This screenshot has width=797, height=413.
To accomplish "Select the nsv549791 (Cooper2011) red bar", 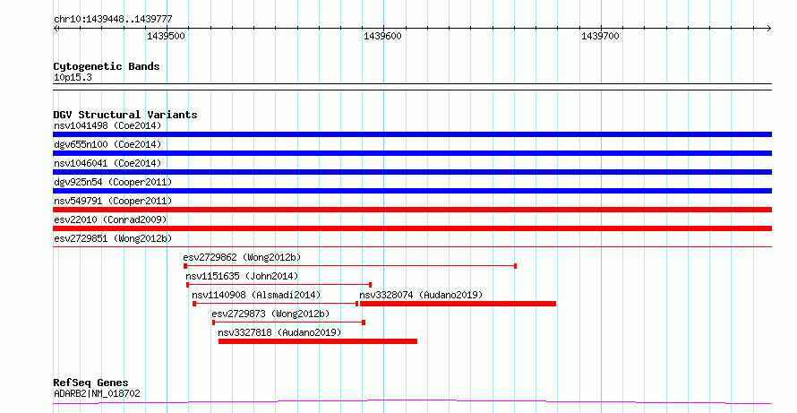I will click(x=412, y=210).
